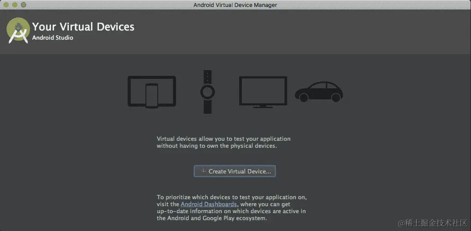Open the Android Dashboards link

pos(209,204)
